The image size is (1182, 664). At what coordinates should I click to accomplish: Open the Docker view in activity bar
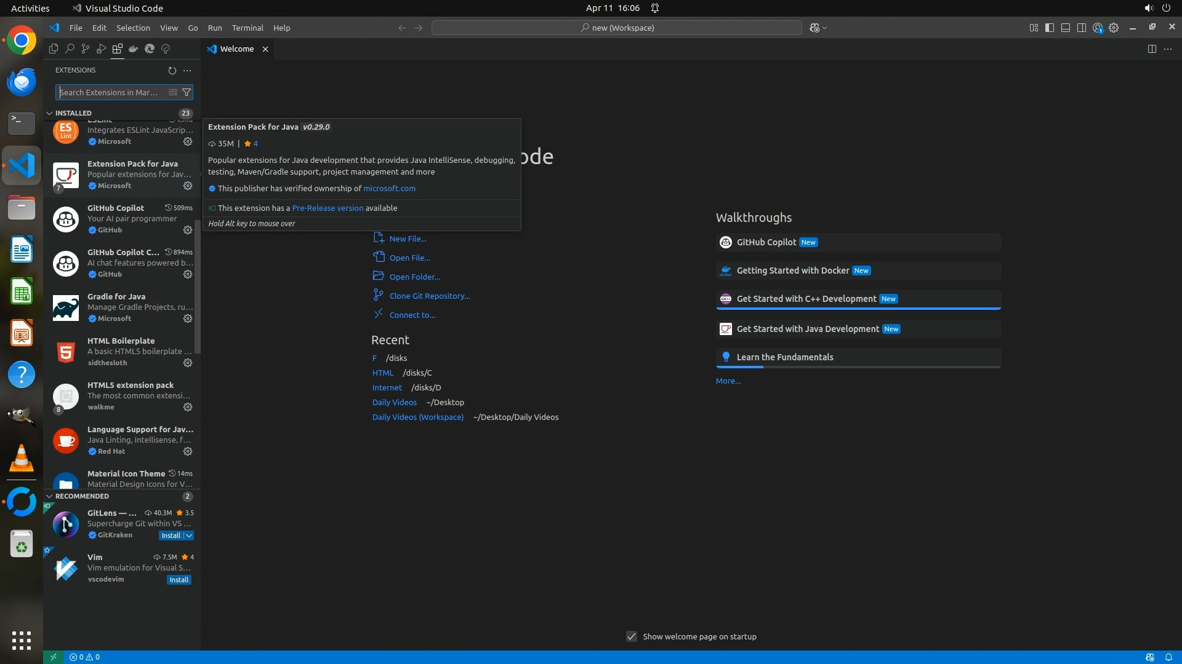click(x=134, y=49)
